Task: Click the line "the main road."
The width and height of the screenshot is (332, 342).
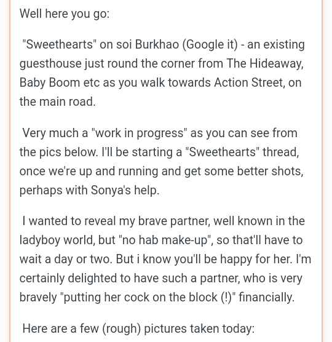Action: click(58, 102)
